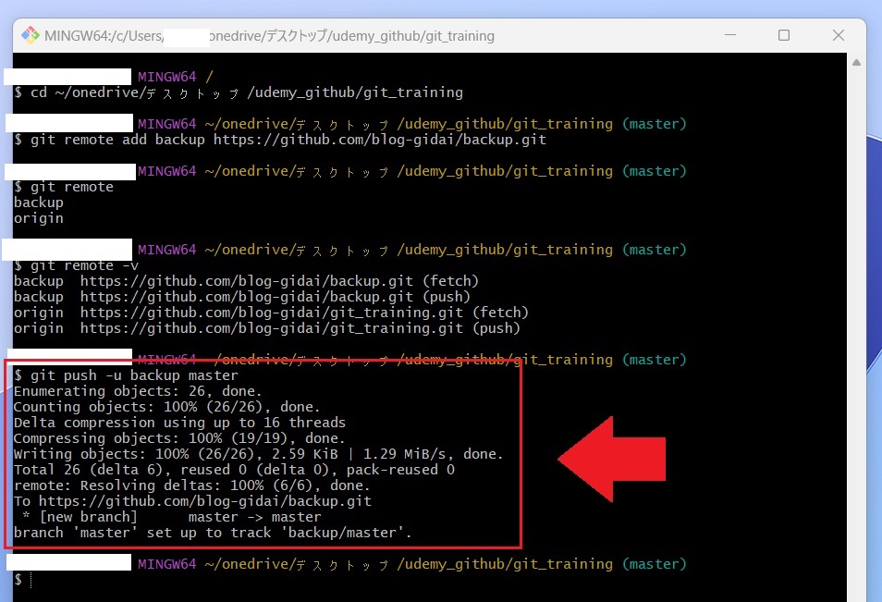The image size is (882, 602).
Task: Click the red arrow pointing at output
Action: coord(611,458)
